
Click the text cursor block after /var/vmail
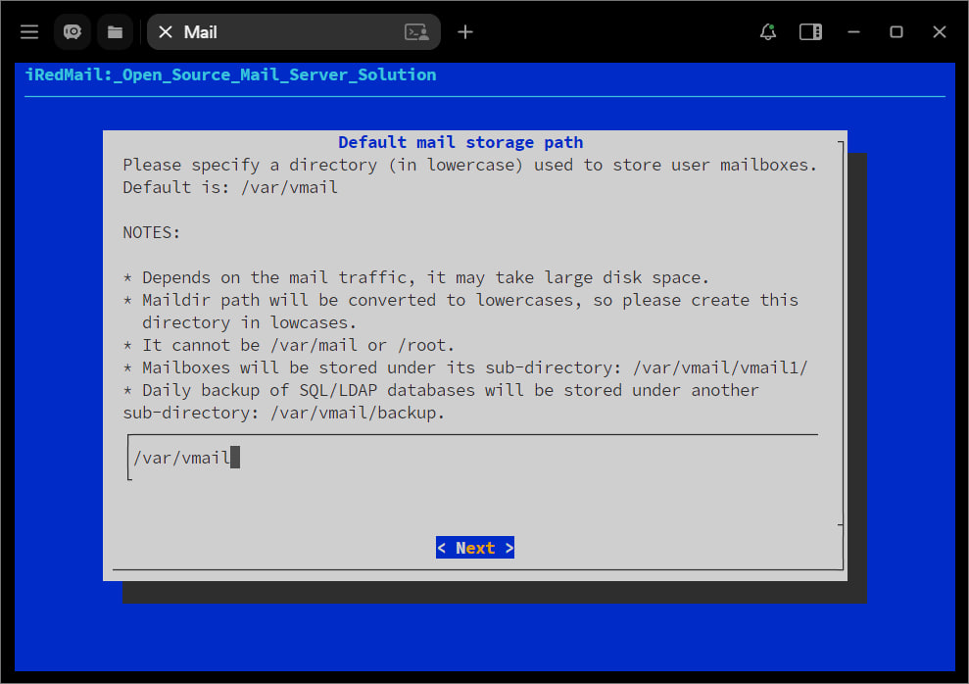(x=235, y=458)
